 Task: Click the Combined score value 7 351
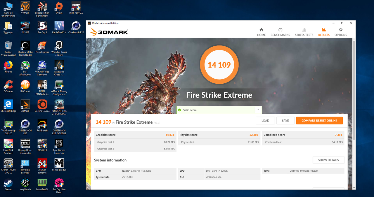338,135
